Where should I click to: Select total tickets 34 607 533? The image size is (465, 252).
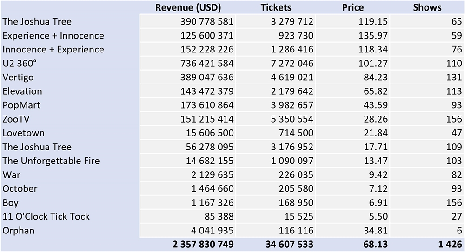pyautogui.click(x=289, y=244)
